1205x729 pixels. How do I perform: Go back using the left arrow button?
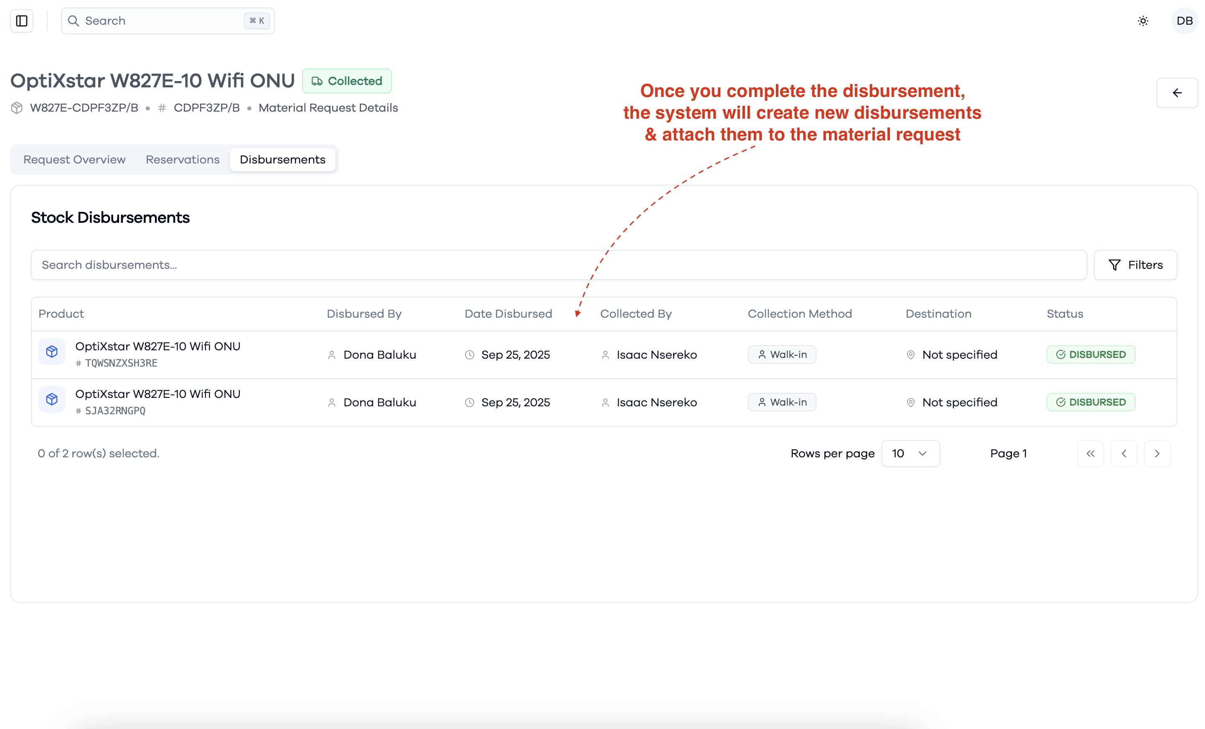[x=1177, y=92]
